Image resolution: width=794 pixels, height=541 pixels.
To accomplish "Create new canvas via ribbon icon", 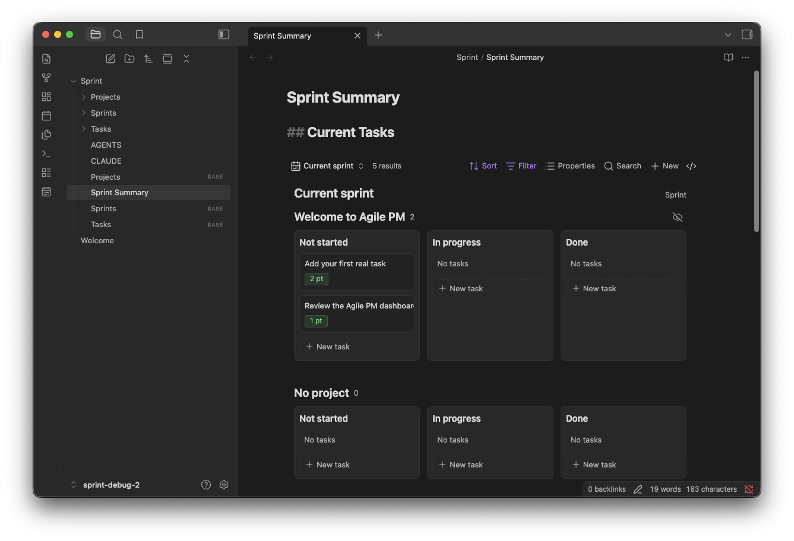I will [x=46, y=97].
